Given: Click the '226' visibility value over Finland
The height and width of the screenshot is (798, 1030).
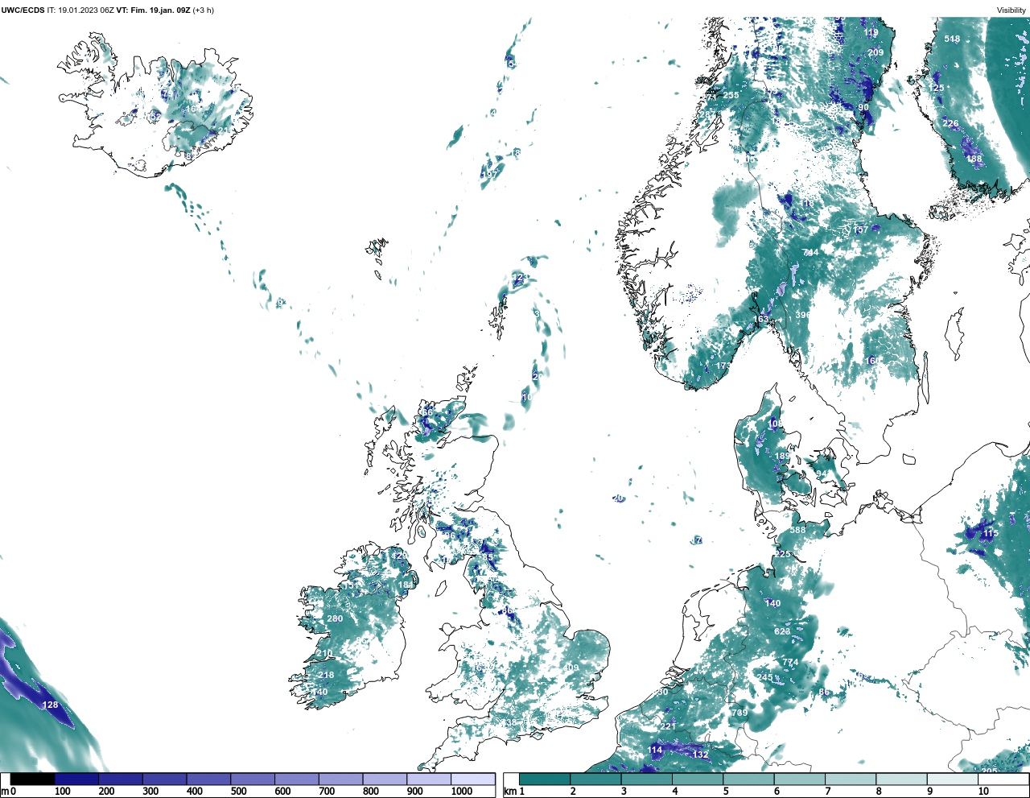Looking at the screenshot, I should coord(950,124).
